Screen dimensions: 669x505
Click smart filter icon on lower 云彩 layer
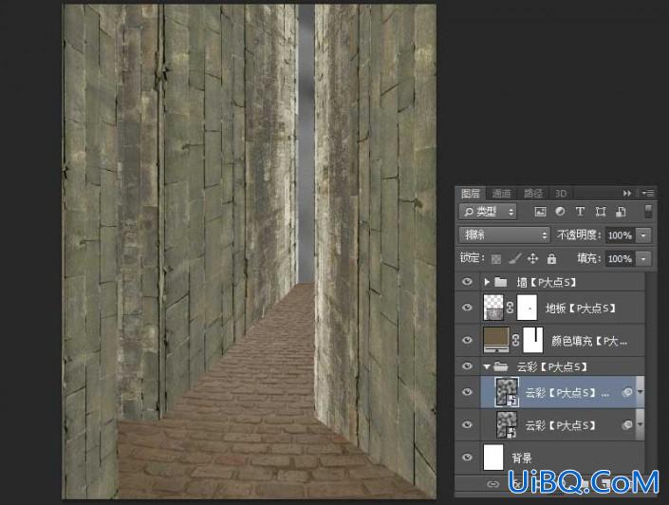coord(627,424)
